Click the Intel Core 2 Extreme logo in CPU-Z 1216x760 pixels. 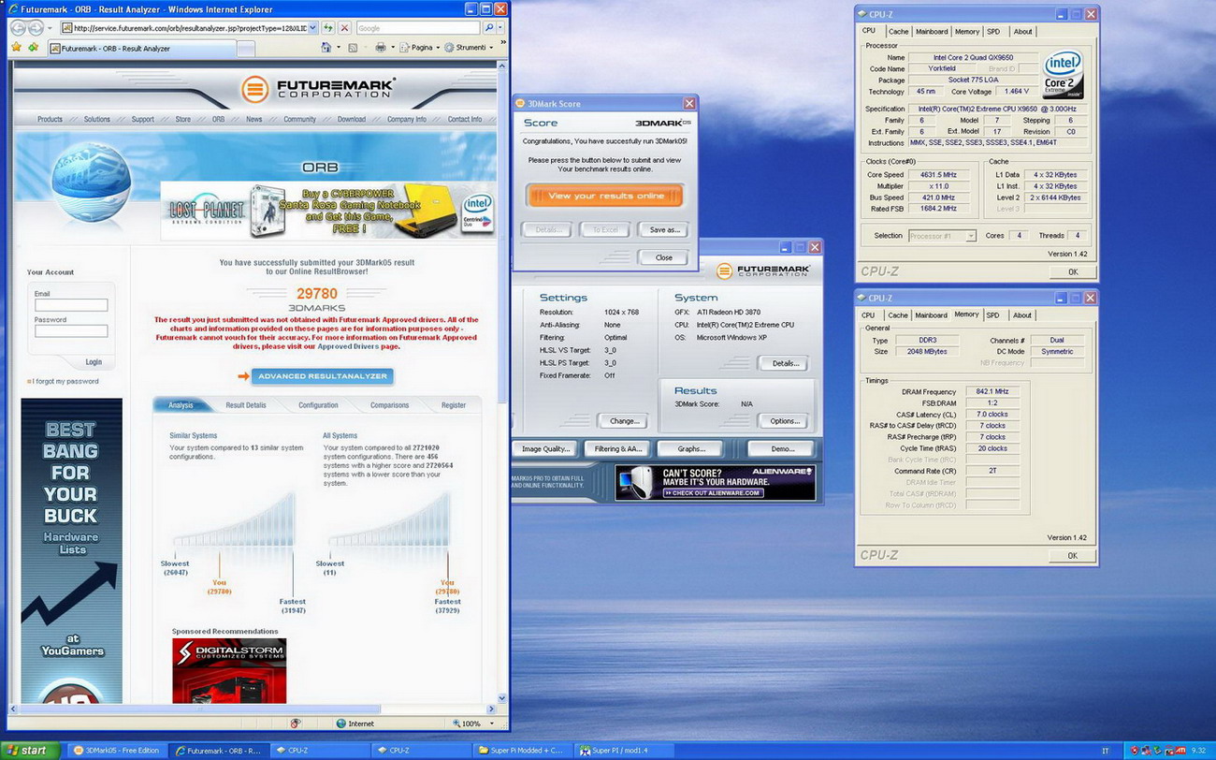point(1063,73)
